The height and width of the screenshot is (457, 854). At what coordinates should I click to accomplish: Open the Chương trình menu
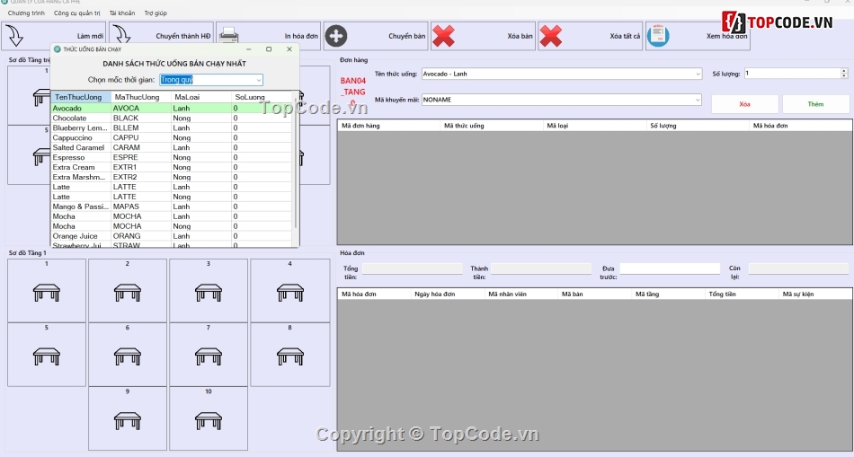[x=26, y=13]
